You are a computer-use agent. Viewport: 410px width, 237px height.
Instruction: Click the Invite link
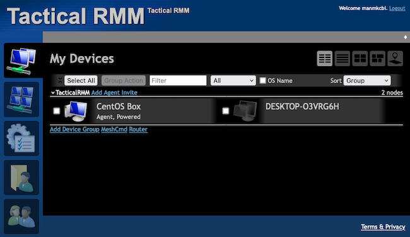[x=129, y=93]
